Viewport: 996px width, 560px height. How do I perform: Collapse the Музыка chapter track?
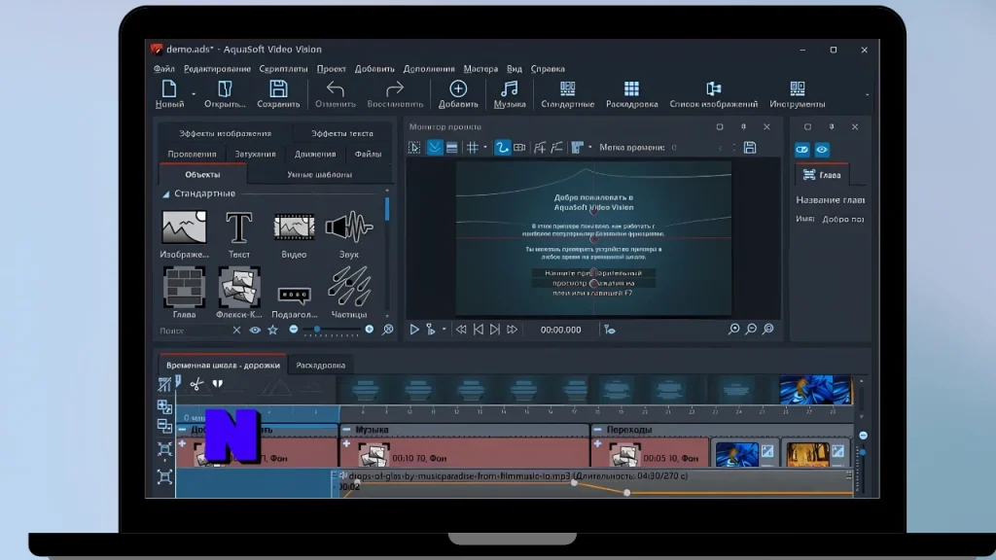(347, 430)
